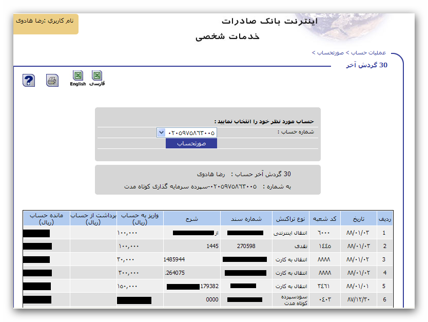428x322 pixels.
Task: Click the شرح column header
Action: tap(191, 219)
